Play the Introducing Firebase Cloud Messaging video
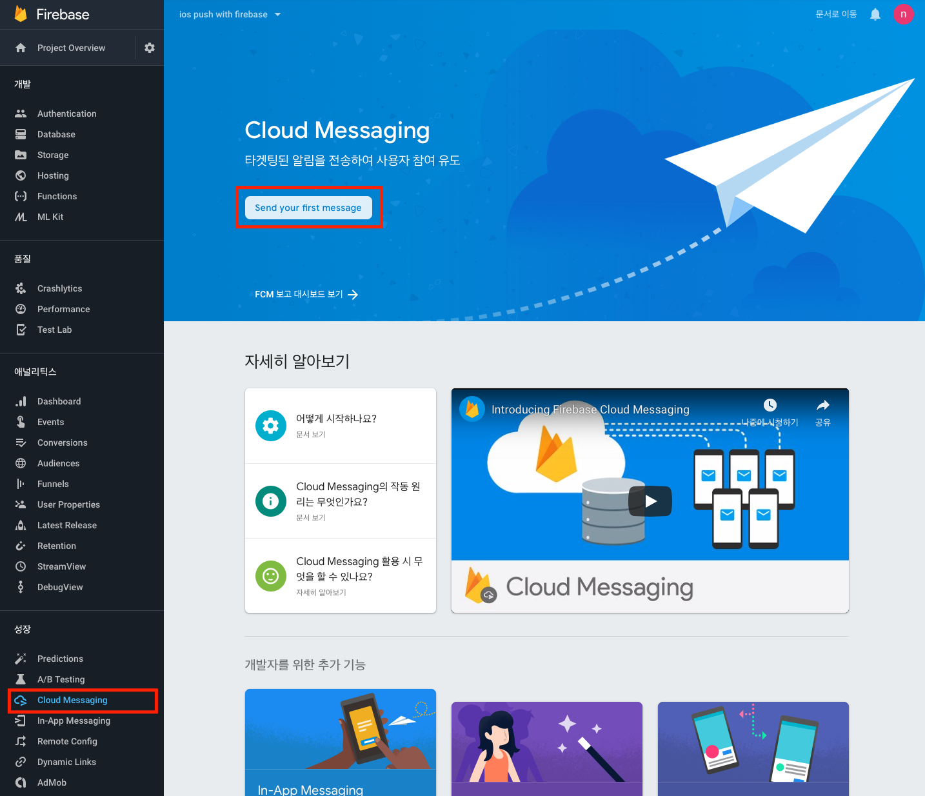Screen dimensions: 925x796 click(650, 501)
